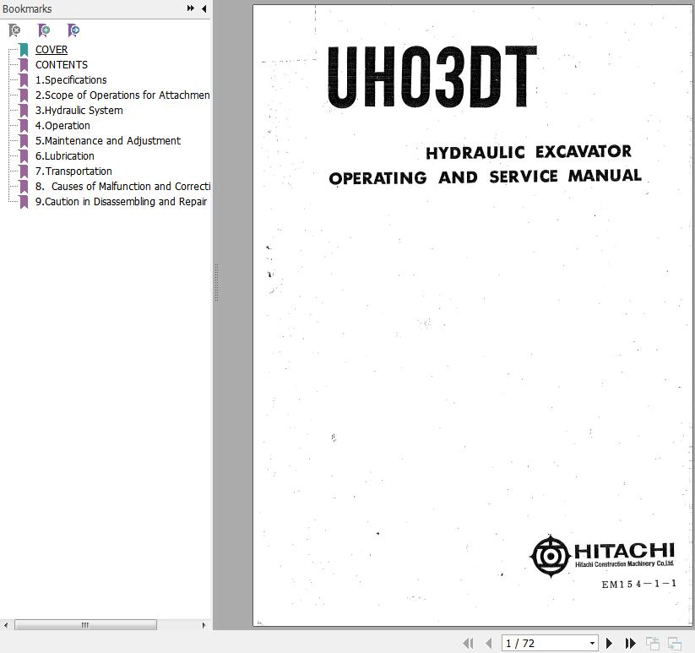Jump to 6.Lubrication bookmark

coord(65,156)
